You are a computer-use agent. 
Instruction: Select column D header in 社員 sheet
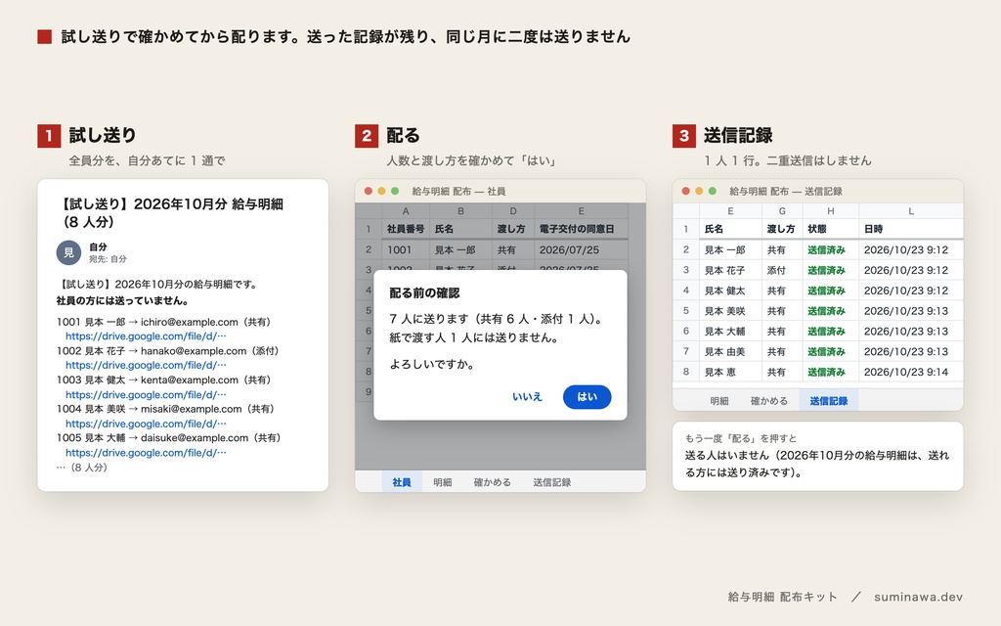(x=513, y=211)
